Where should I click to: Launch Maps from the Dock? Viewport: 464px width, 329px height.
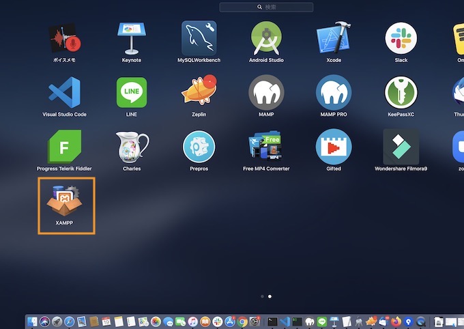point(143,321)
